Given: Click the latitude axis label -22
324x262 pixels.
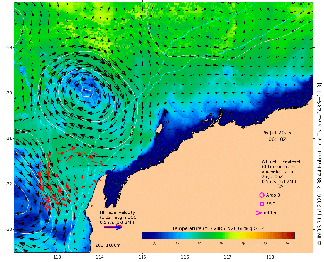Looking at the screenshot, I should 9,184.
